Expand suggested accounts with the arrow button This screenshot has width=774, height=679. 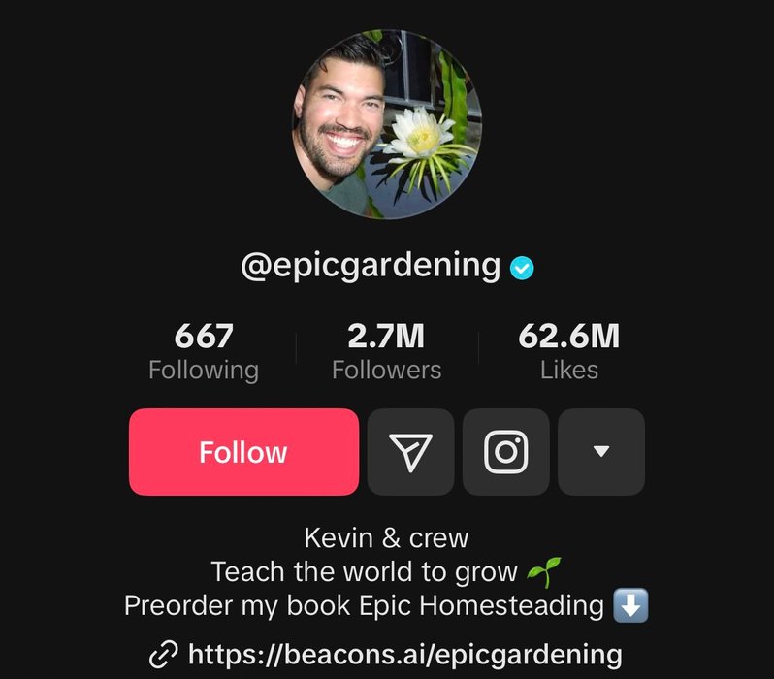click(601, 452)
